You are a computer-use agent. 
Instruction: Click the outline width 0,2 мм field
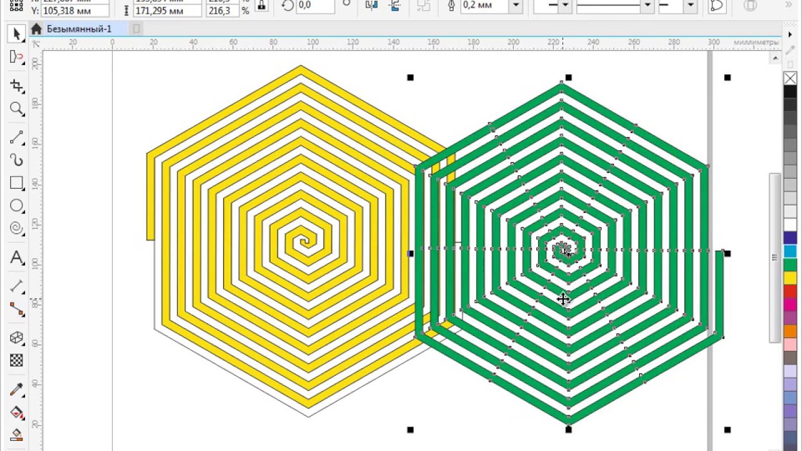pos(484,6)
